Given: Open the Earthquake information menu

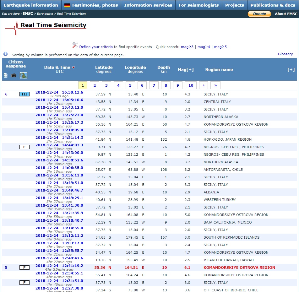Looking at the screenshot, I should (31, 5).
